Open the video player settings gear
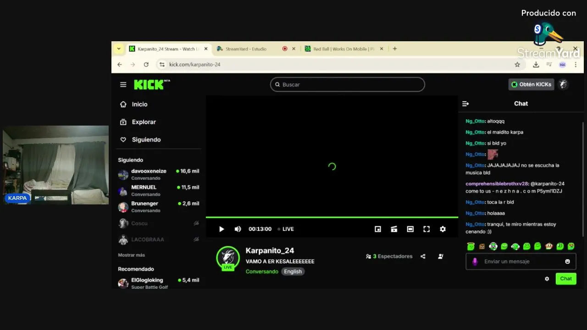The image size is (587, 330). (x=443, y=229)
